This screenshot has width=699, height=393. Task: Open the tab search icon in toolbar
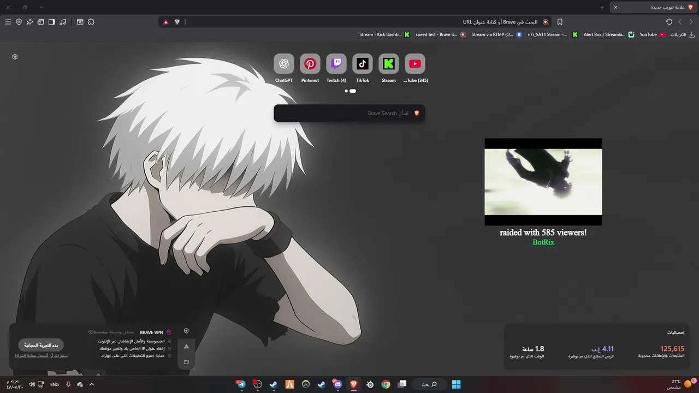pyautogui.click(x=80, y=22)
